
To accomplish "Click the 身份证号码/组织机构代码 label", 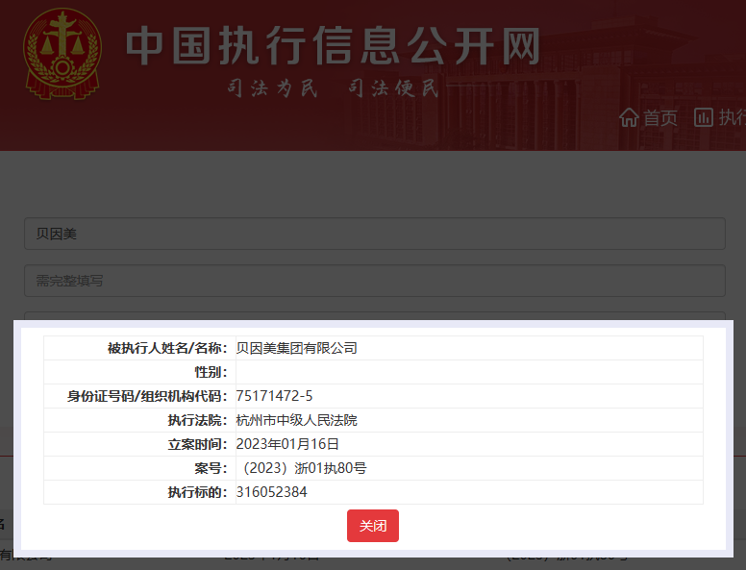I will click(x=147, y=396).
